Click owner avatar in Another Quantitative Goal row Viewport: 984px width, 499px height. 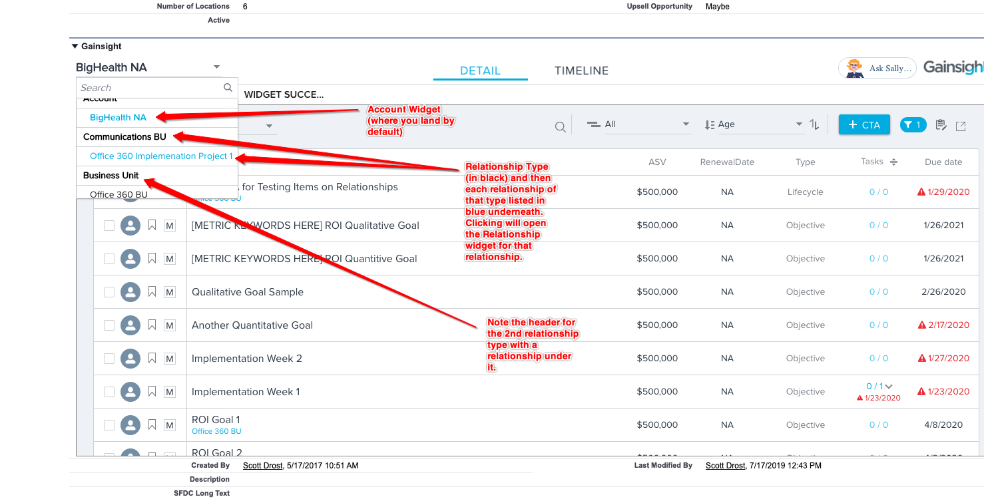(x=130, y=325)
